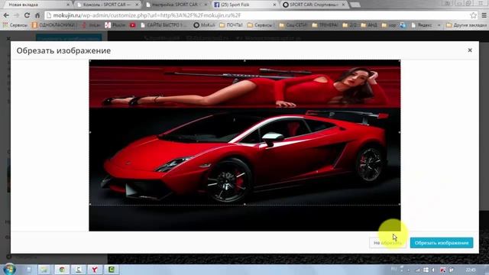Image resolution: width=489 pixels, height=275 pixels.
Task: Open the Сервисы apps bookmark
Action: pos(15,25)
